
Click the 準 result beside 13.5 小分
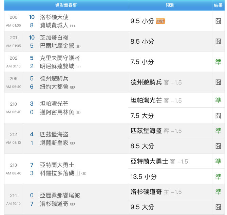coord(218,176)
